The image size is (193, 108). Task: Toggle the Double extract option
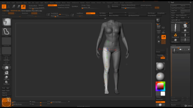(163, 58)
